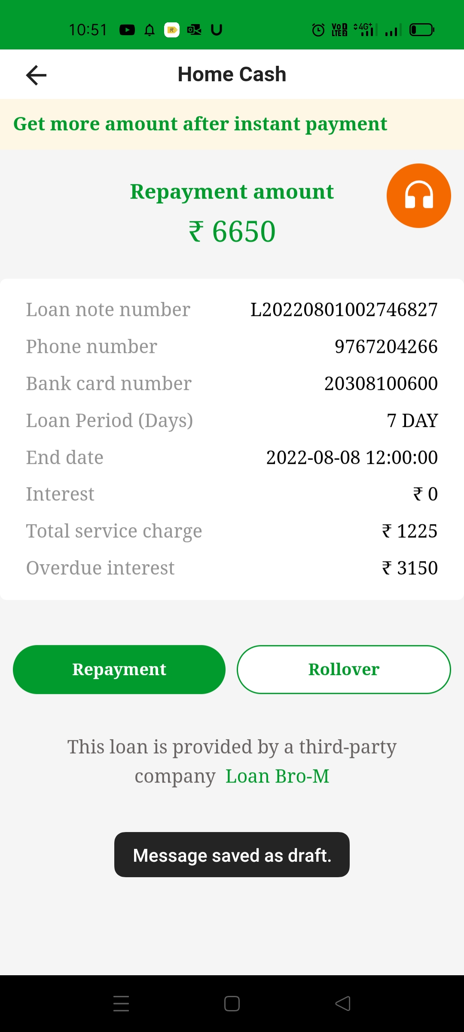
Task: Tap the loan note number value
Action: 344,310
